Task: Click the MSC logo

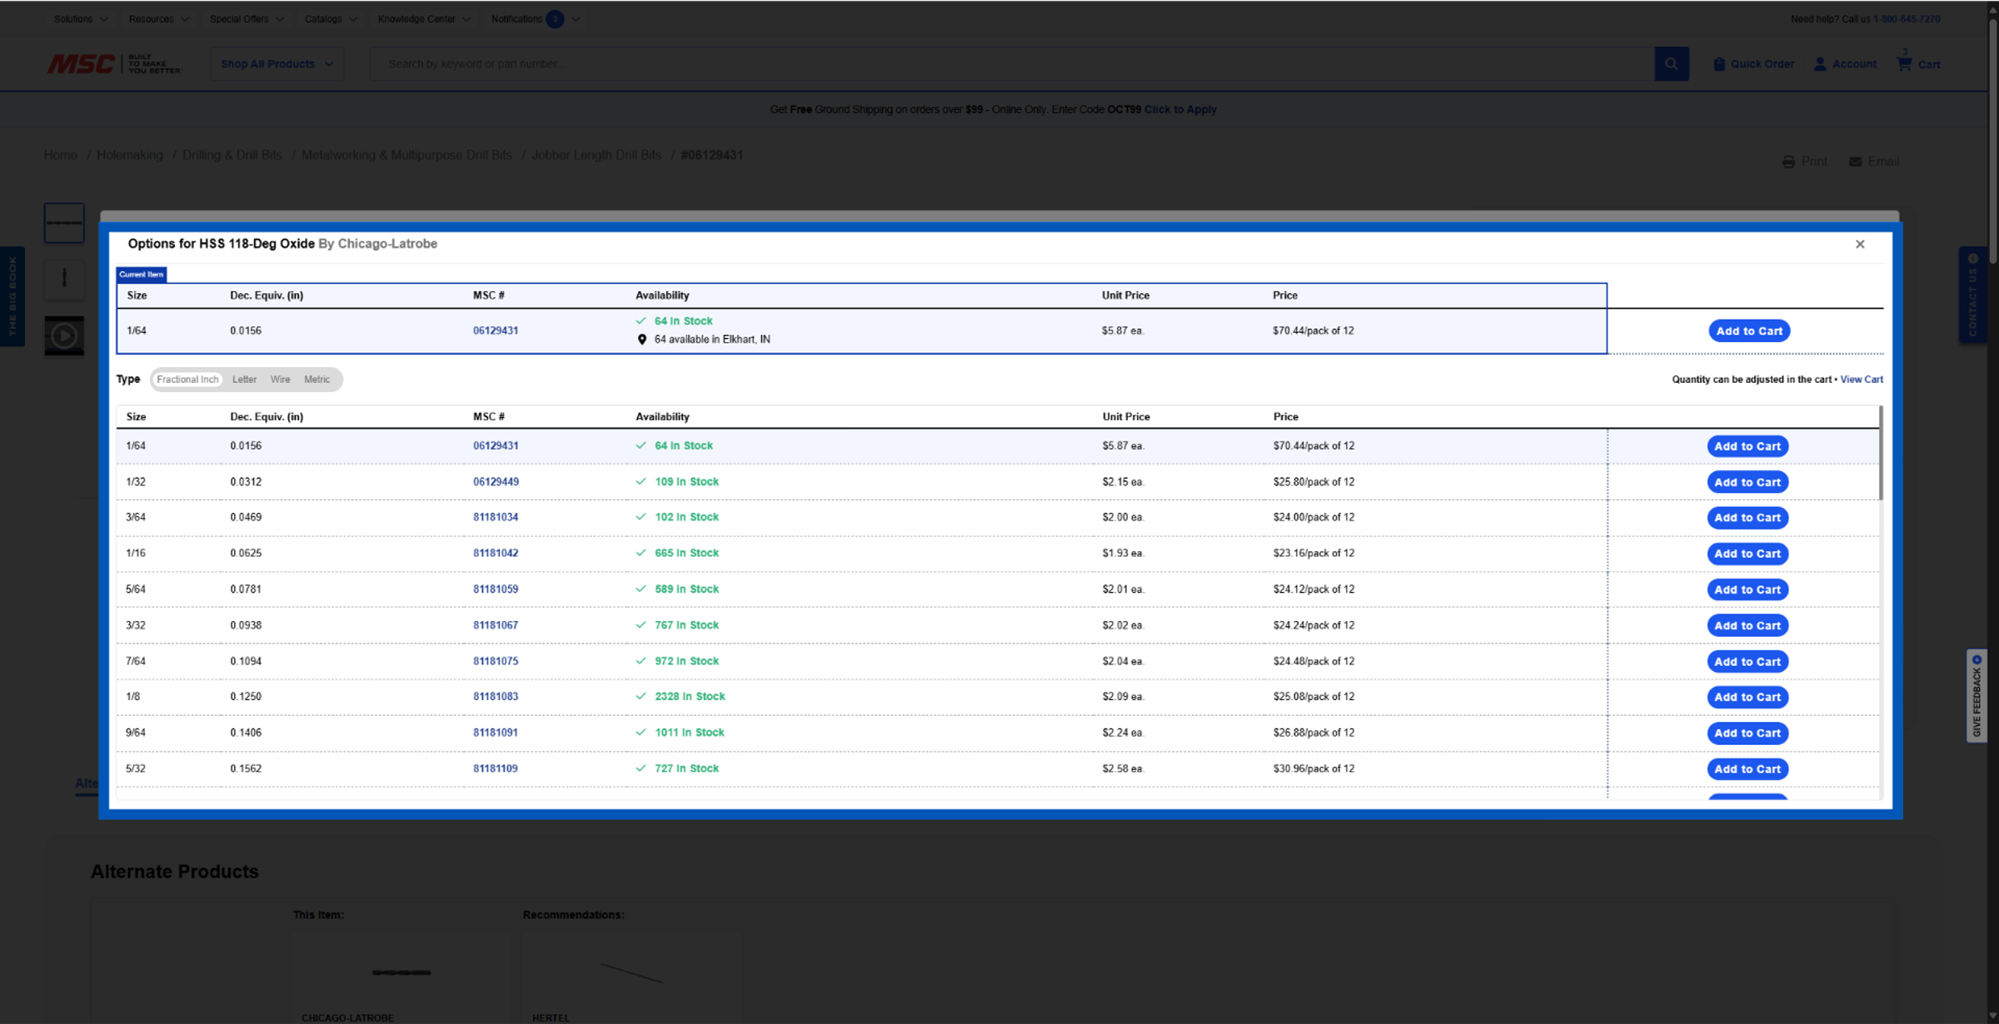Action: [x=114, y=64]
